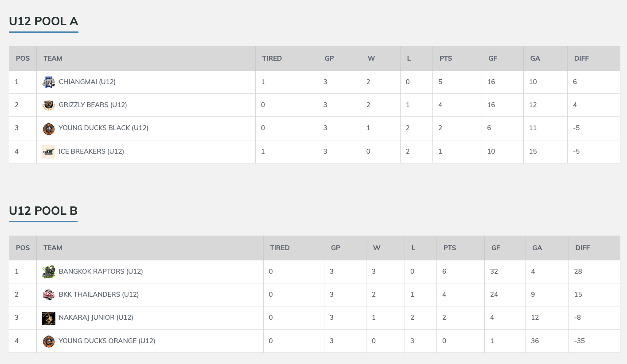The height and width of the screenshot is (364, 627).
Task: Click the Nakaraj Junior team logo
Action: (x=49, y=318)
